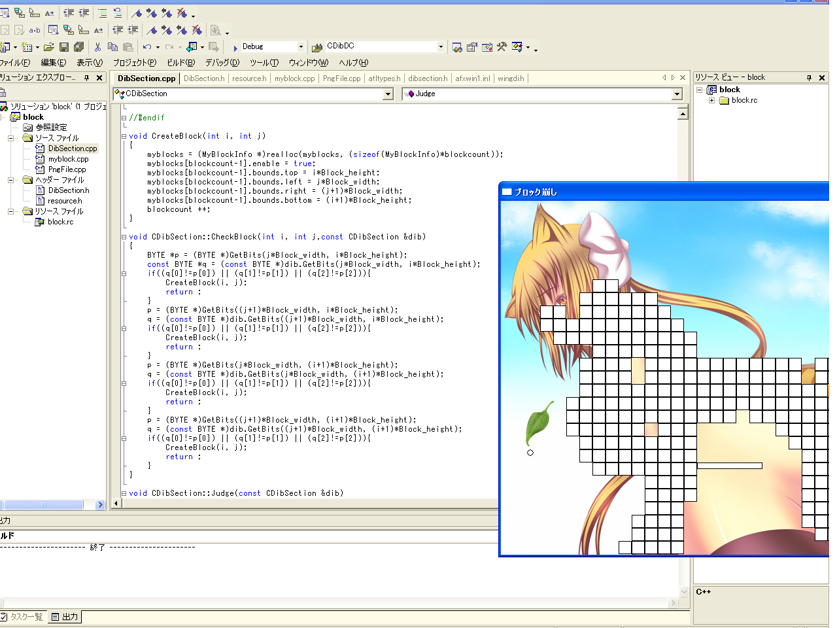Screen dimensions: 837x628
Task: Open the タスク一覧 bottom tab
Action: click(22, 616)
